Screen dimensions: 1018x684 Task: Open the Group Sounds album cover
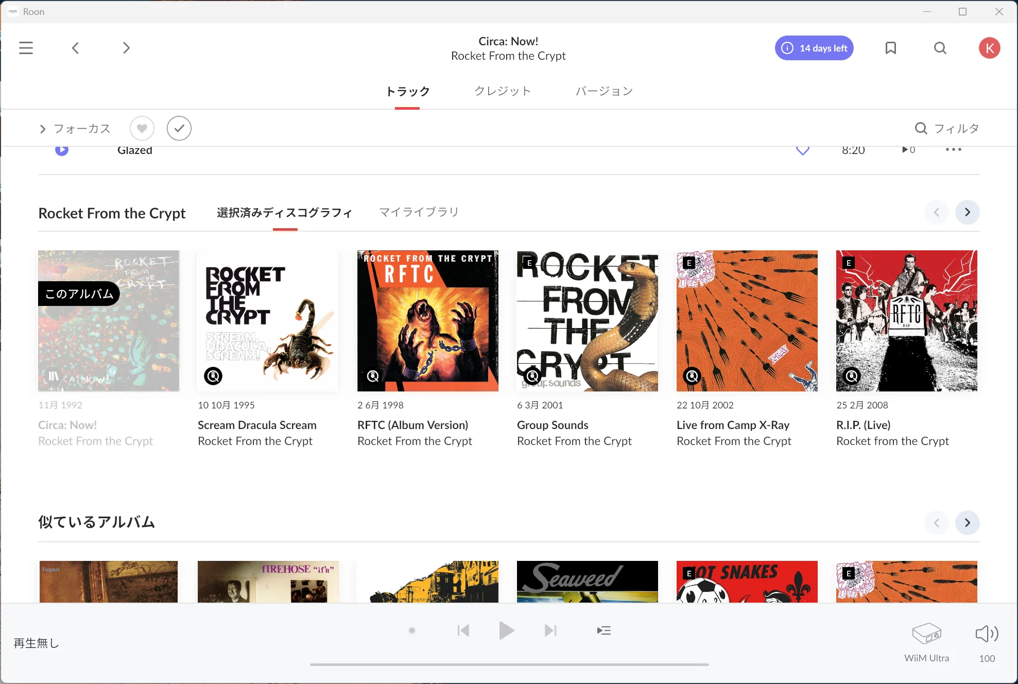coord(587,321)
